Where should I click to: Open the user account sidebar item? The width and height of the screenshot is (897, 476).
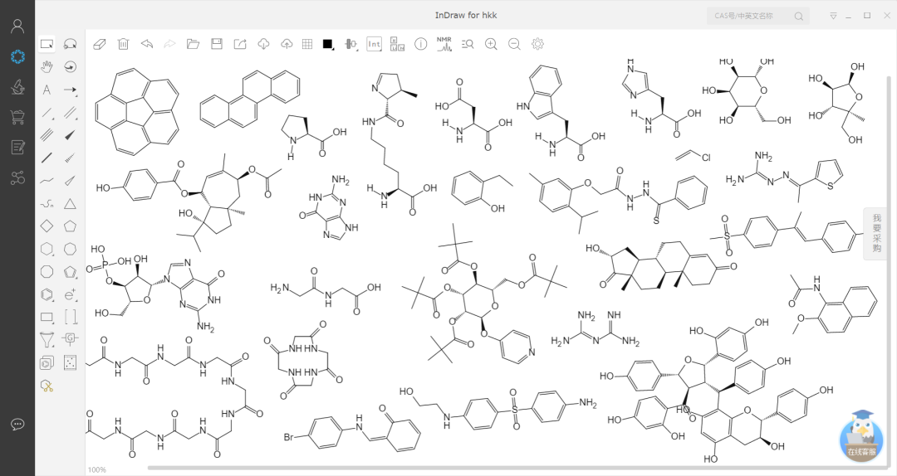(17, 26)
